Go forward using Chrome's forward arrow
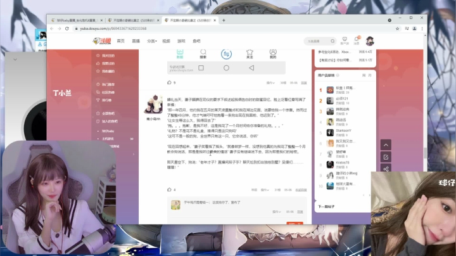The width and height of the screenshot is (456, 256). click(x=60, y=29)
